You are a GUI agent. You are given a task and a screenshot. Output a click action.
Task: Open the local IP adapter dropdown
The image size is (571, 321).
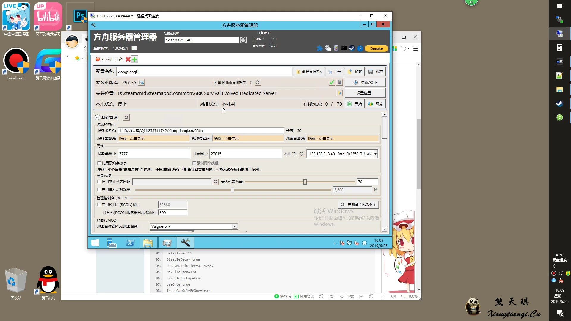coord(375,154)
